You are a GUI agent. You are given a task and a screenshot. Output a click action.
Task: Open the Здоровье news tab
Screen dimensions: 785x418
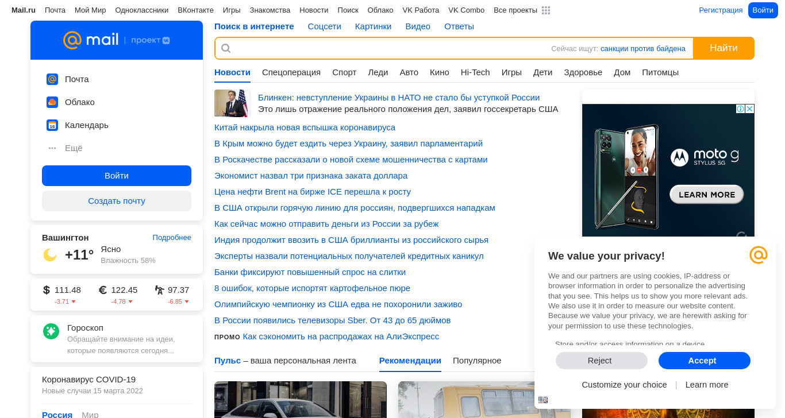[583, 72]
